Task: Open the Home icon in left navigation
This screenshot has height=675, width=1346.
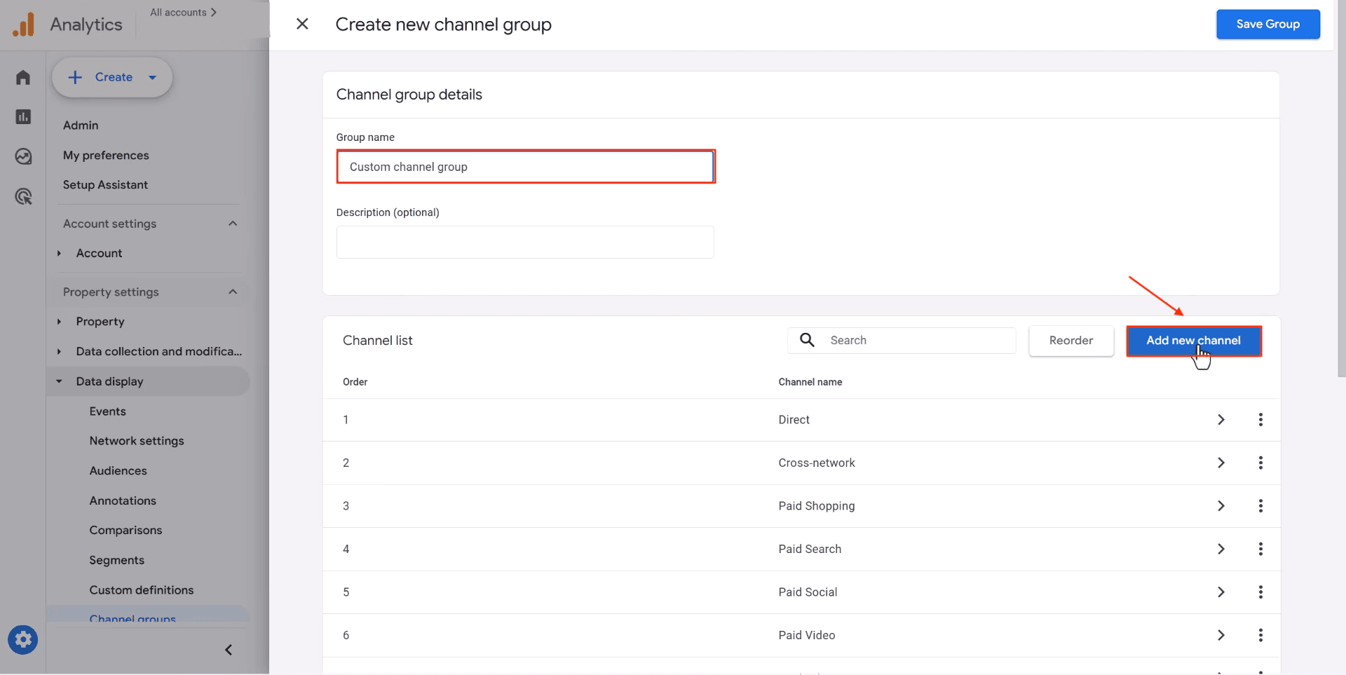Action: pos(22,77)
